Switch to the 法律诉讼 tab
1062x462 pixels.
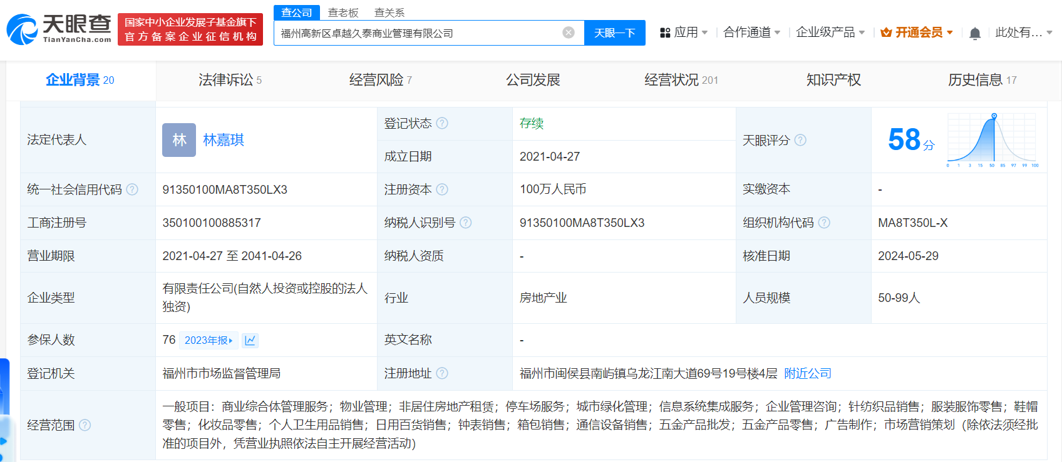pos(230,80)
